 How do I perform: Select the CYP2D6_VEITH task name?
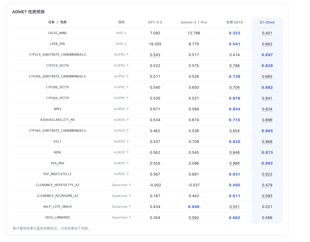pyautogui.click(x=57, y=87)
